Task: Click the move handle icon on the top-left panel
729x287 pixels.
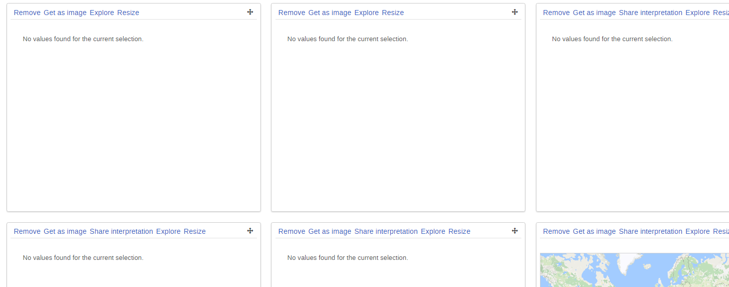Action: [250, 12]
